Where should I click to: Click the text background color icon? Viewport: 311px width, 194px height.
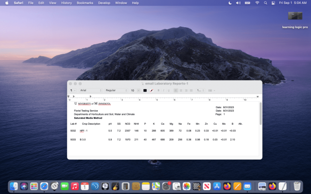tap(152, 91)
